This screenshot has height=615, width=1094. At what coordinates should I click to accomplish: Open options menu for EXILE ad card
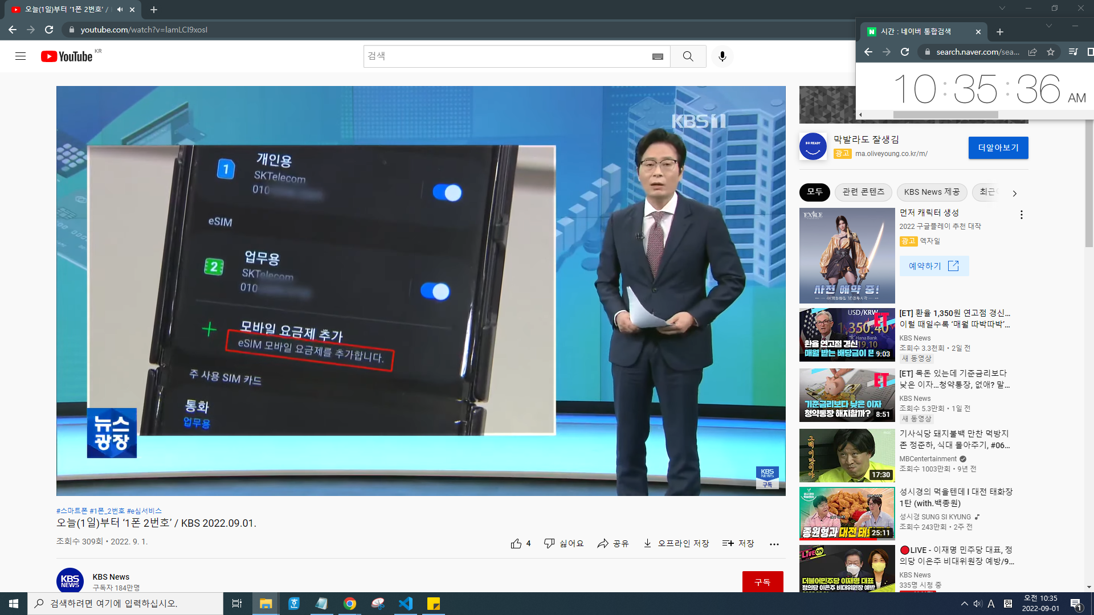(1021, 215)
